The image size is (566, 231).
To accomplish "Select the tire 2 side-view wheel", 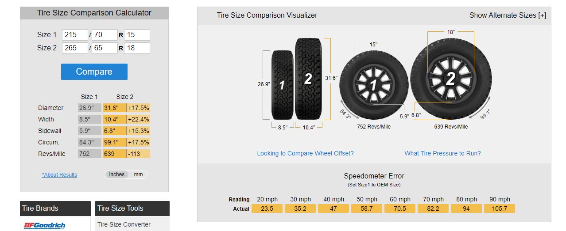I will pos(451,79).
